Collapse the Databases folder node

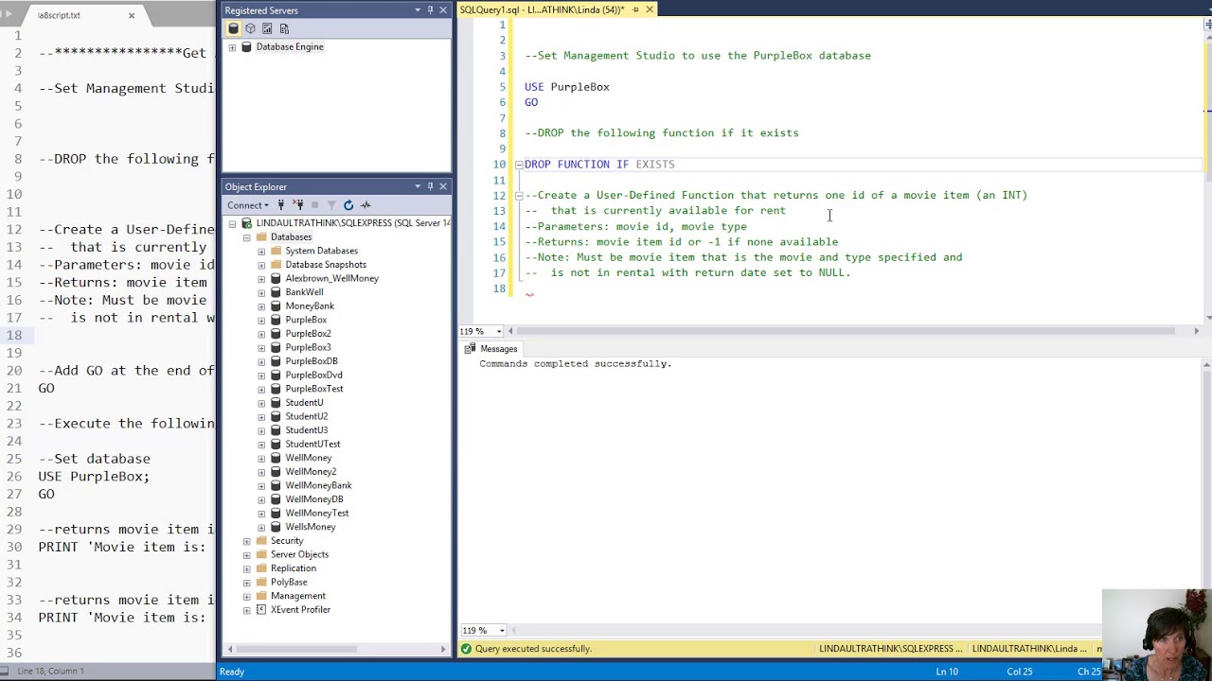coord(247,237)
